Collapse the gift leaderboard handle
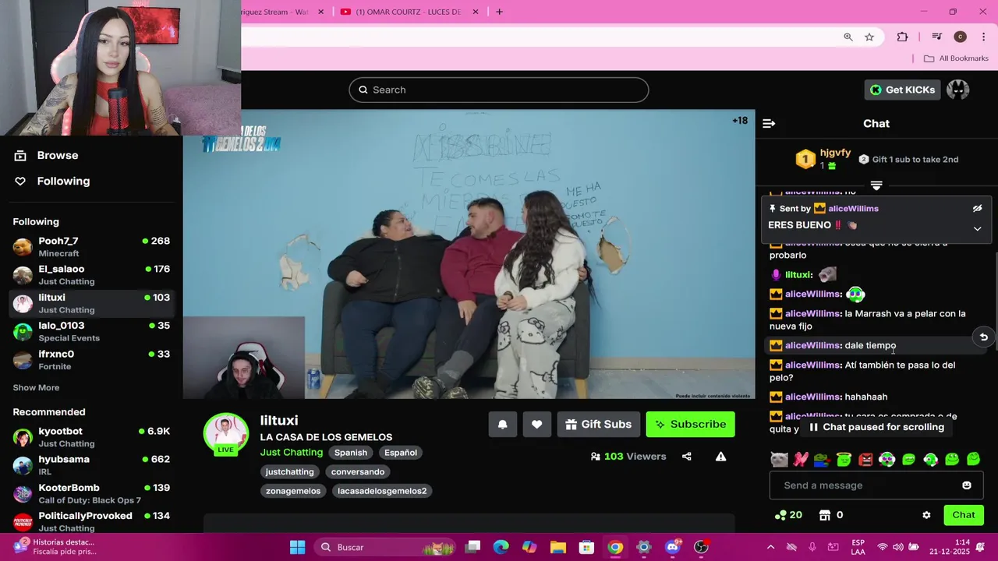Image resolution: width=998 pixels, height=561 pixels. click(x=876, y=185)
